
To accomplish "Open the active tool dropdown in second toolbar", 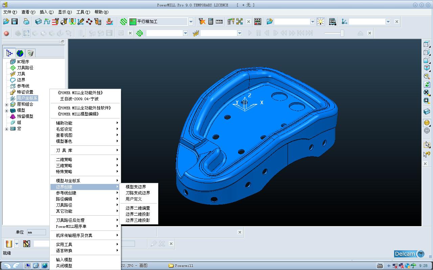I will pyautogui.click(x=240, y=33).
